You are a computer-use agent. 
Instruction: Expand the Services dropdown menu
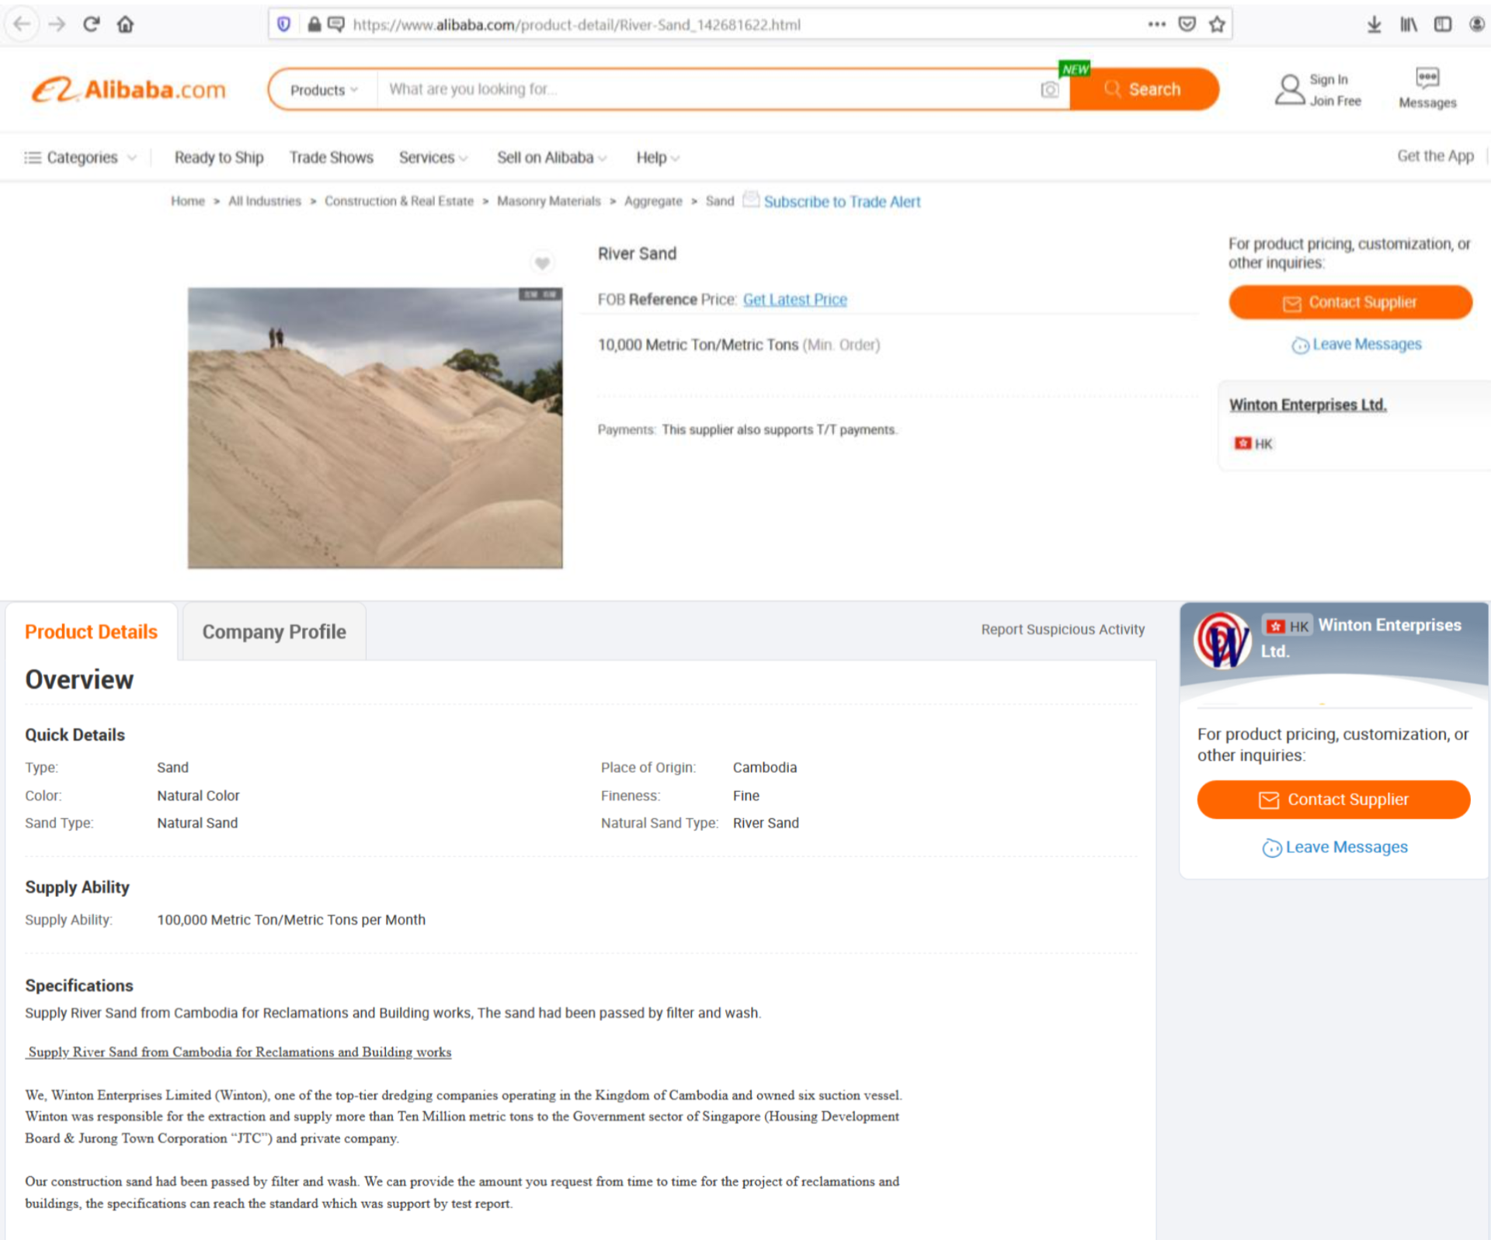pos(433,158)
